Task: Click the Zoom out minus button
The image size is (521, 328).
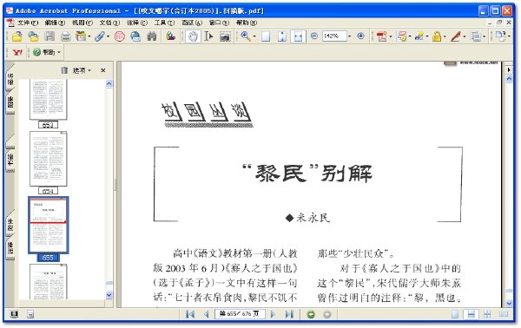Action: click(x=314, y=36)
